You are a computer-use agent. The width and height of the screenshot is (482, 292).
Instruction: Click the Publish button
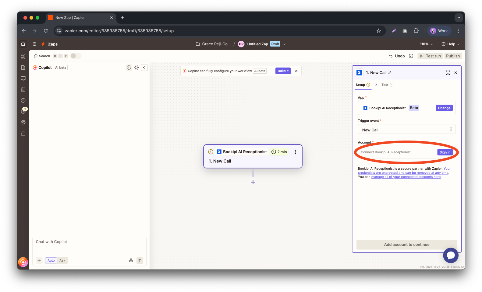coord(453,56)
